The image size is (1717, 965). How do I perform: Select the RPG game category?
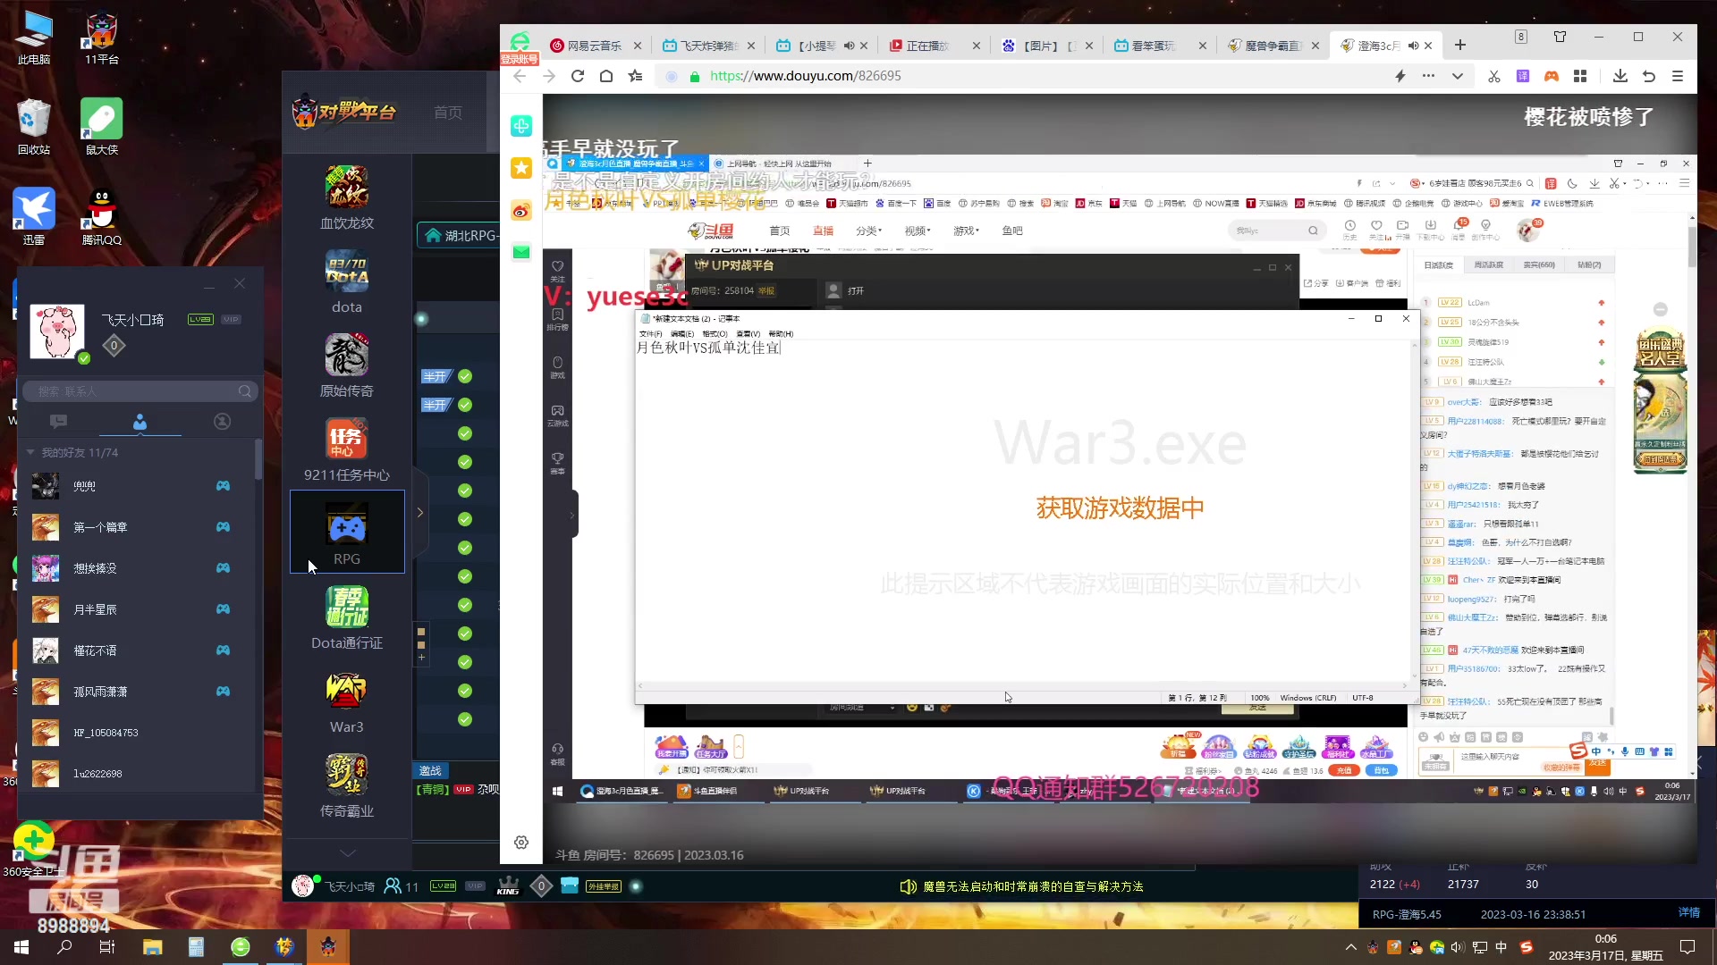(x=347, y=533)
